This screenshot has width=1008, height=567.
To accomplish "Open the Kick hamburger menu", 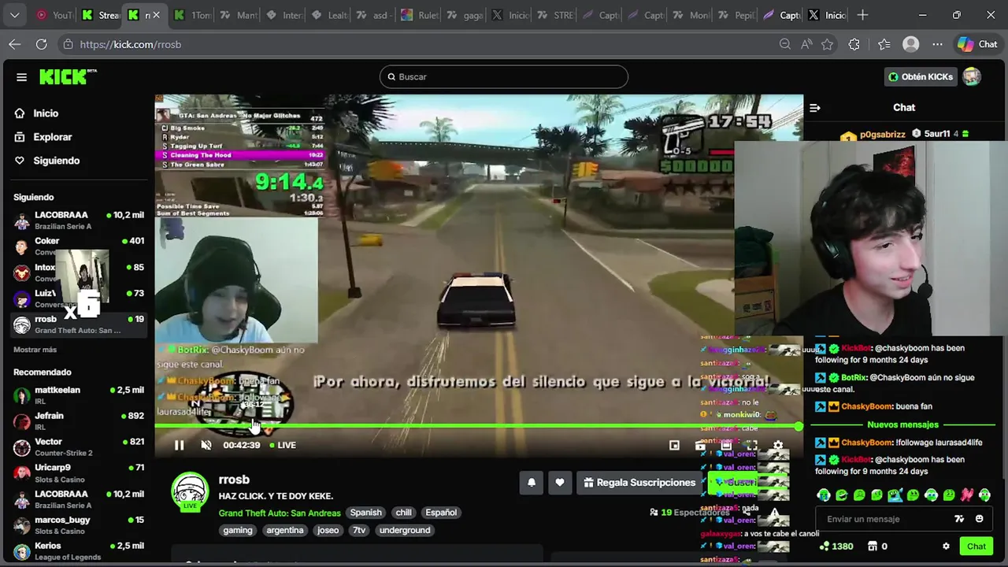I will 21,77.
